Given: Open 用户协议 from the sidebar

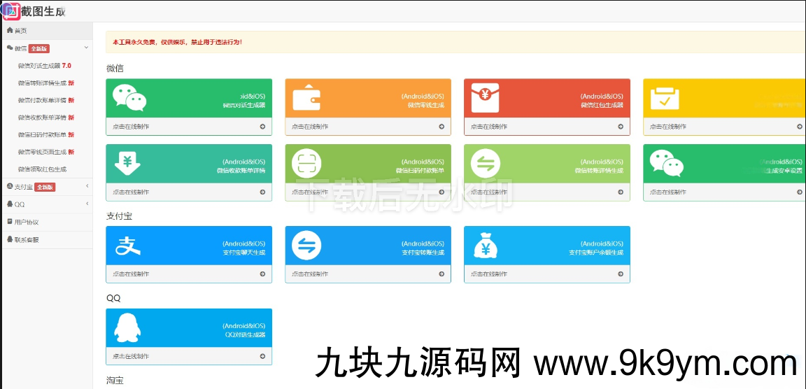Looking at the screenshot, I should click(x=26, y=222).
